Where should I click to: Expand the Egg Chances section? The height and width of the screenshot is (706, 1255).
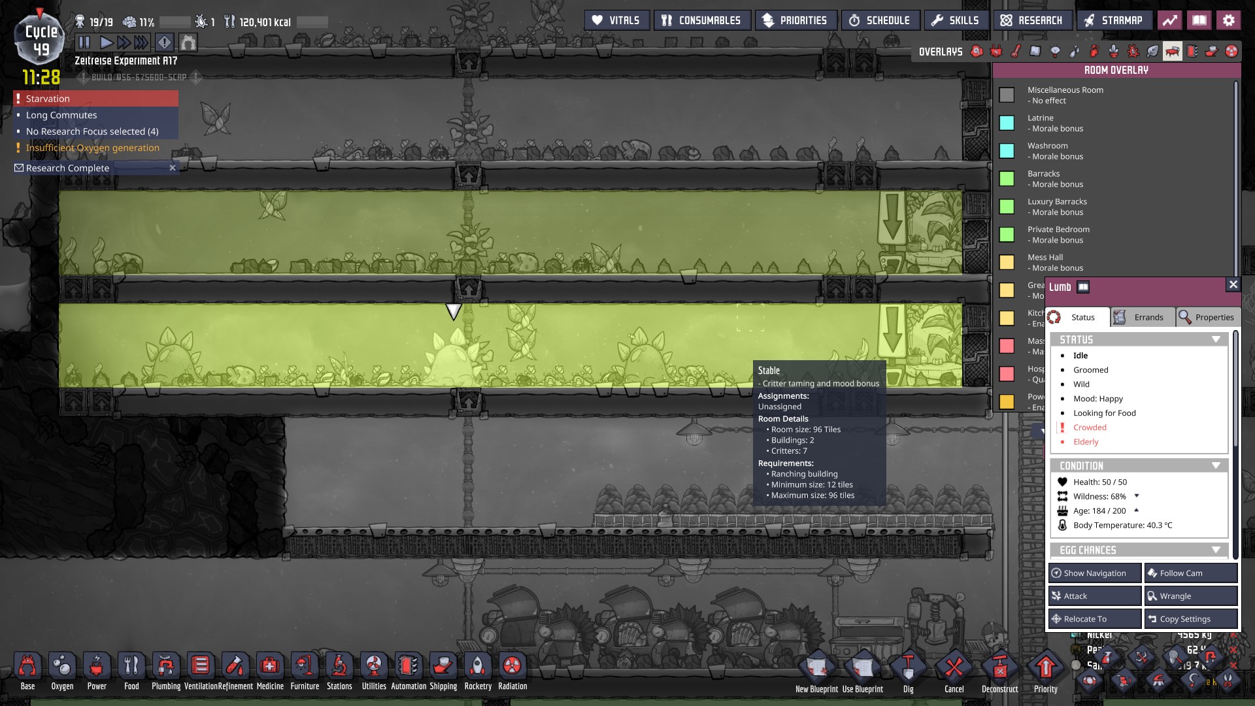1216,550
